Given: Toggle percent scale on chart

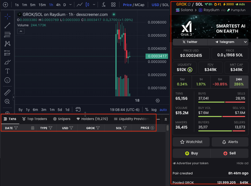Looking at the screenshot, I should click(147, 110).
